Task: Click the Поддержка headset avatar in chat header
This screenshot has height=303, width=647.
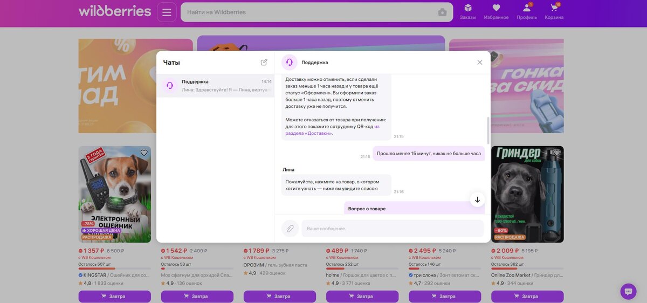Action: pyautogui.click(x=290, y=63)
